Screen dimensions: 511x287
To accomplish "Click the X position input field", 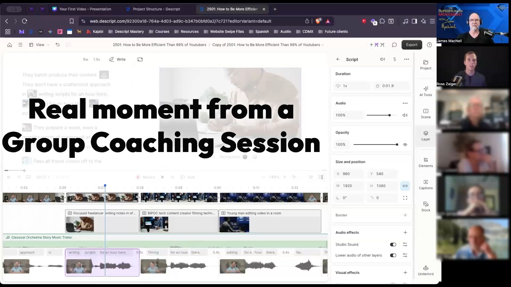I will (349, 174).
